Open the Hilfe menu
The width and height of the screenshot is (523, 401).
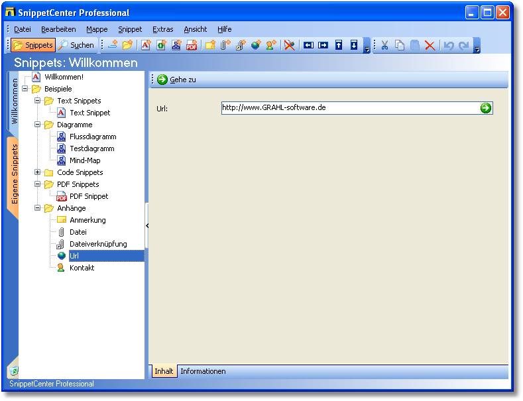(x=224, y=29)
